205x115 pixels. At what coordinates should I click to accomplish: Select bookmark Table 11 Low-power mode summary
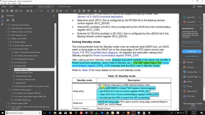tap(27, 52)
